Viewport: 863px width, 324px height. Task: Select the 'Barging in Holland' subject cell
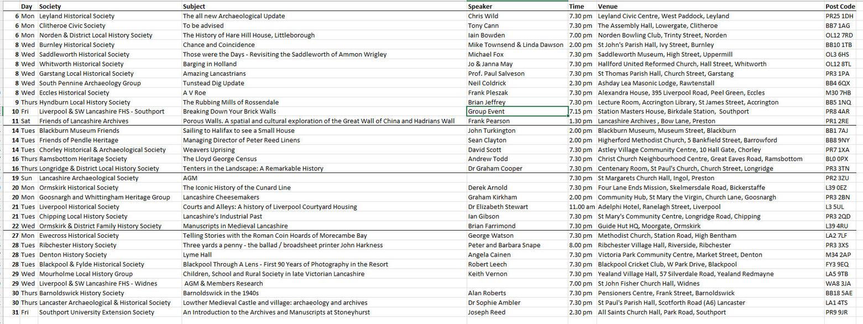[324, 64]
